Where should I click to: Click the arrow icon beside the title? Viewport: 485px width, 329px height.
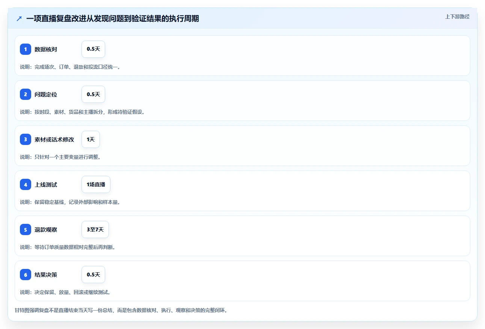19,19
